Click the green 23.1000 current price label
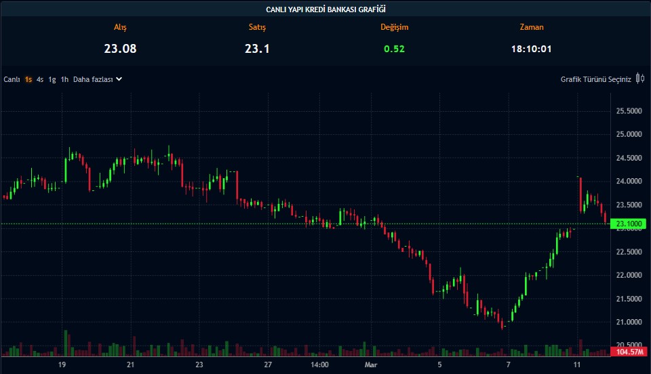 [628, 224]
